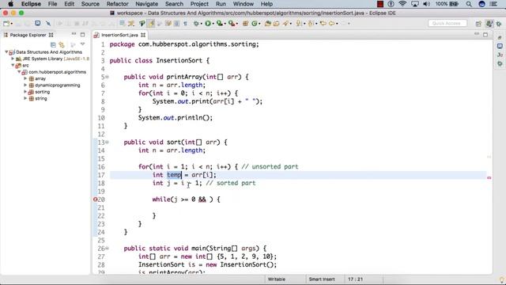Click the Previous Annotation toolbar icon
Image resolution: width=506 pixels, height=285 pixels.
[311, 23]
